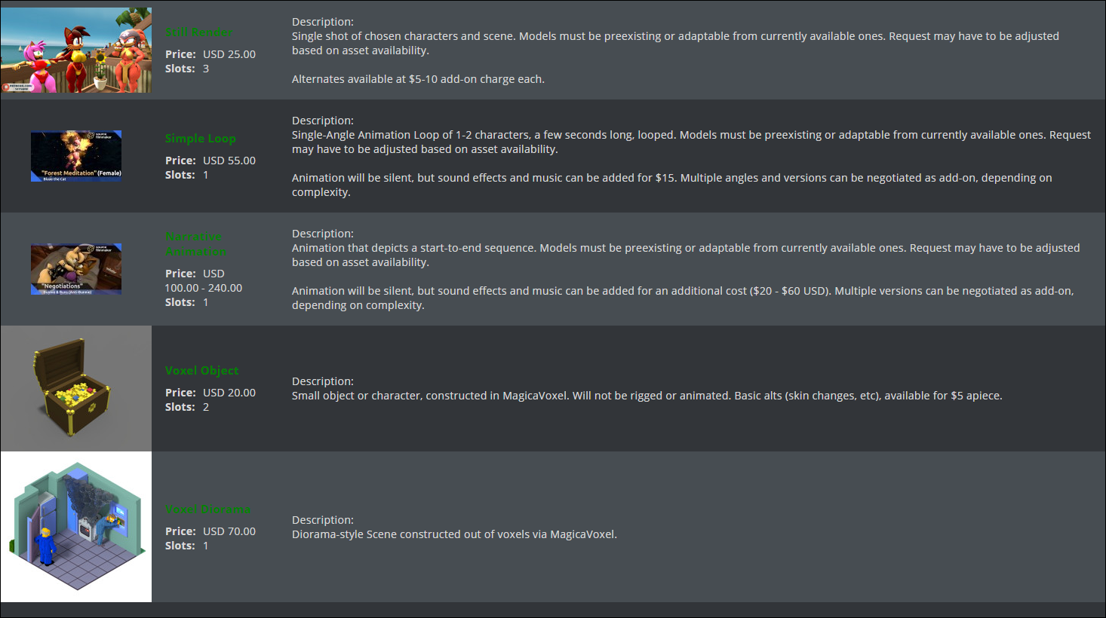Click the Still Render Slots count
Image resolution: width=1106 pixels, height=618 pixels.
click(x=206, y=69)
